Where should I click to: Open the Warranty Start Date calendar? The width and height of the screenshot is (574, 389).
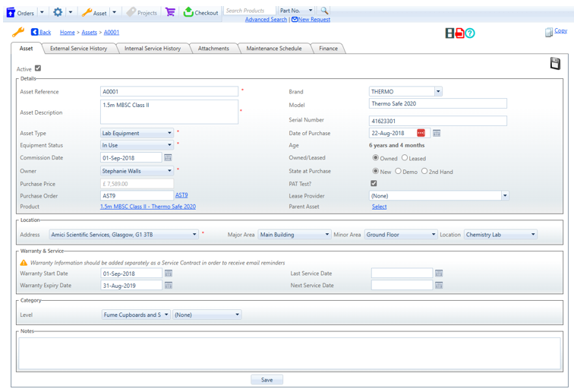click(x=169, y=274)
